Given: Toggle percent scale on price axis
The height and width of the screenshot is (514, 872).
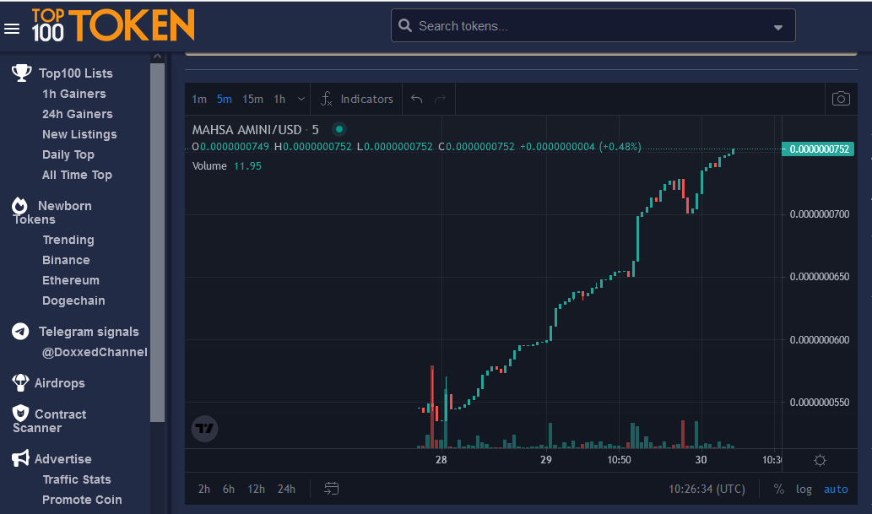Looking at the screenshot, I should pos(778,489).
